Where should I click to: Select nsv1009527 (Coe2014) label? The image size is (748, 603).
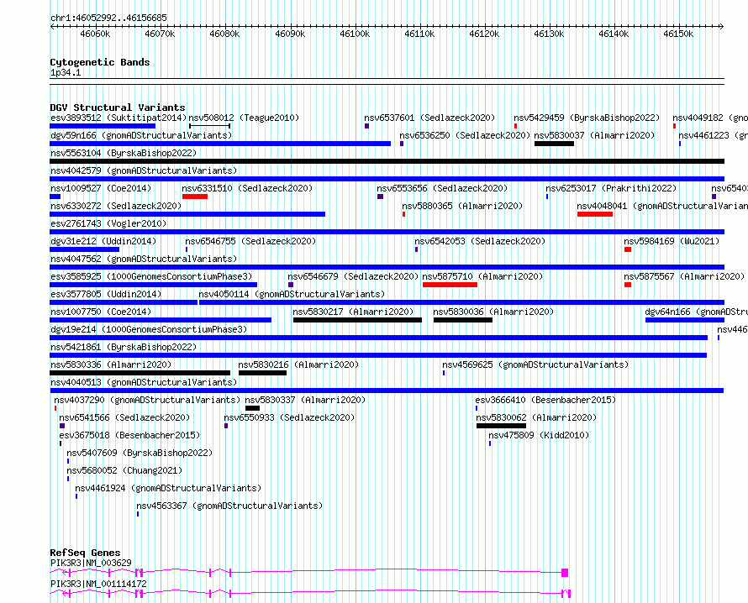101,188
